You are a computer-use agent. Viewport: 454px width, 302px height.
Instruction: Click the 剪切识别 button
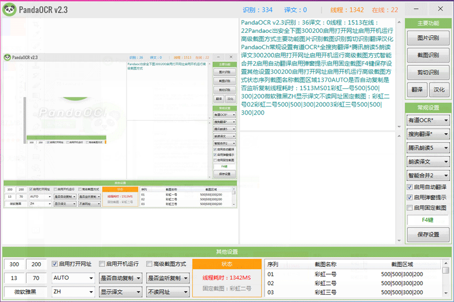coord(428,73)
